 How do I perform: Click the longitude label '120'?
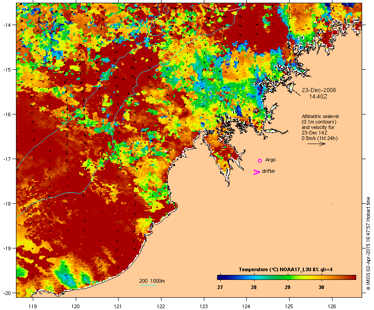pos(76,306)
